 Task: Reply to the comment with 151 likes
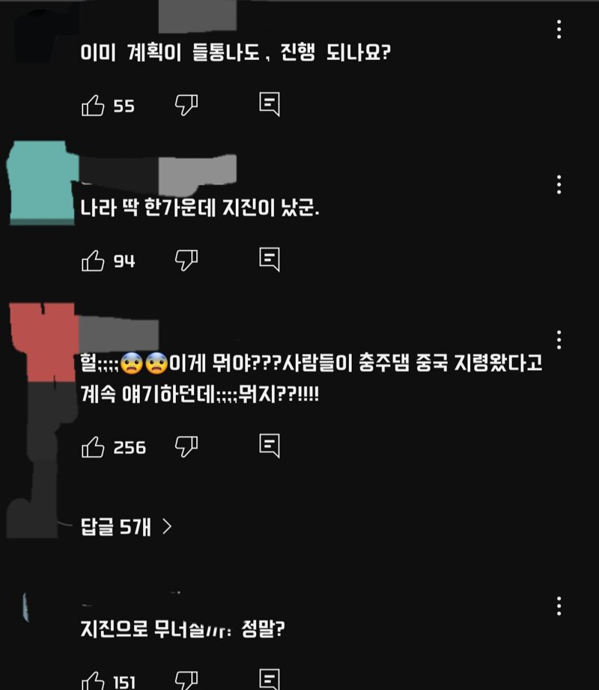pyautogui.click(x=269, y=680)
